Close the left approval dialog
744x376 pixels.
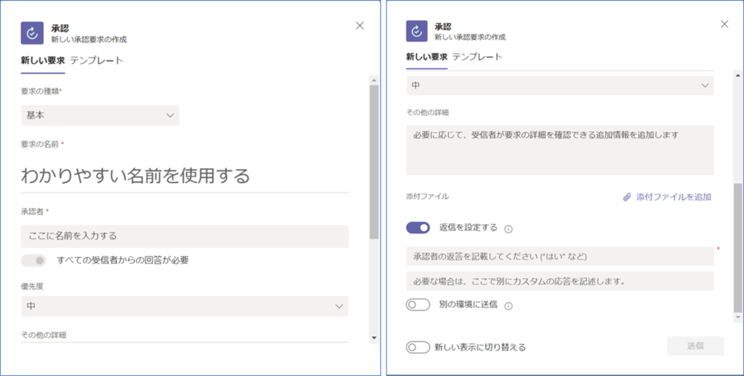coord(360,25)
